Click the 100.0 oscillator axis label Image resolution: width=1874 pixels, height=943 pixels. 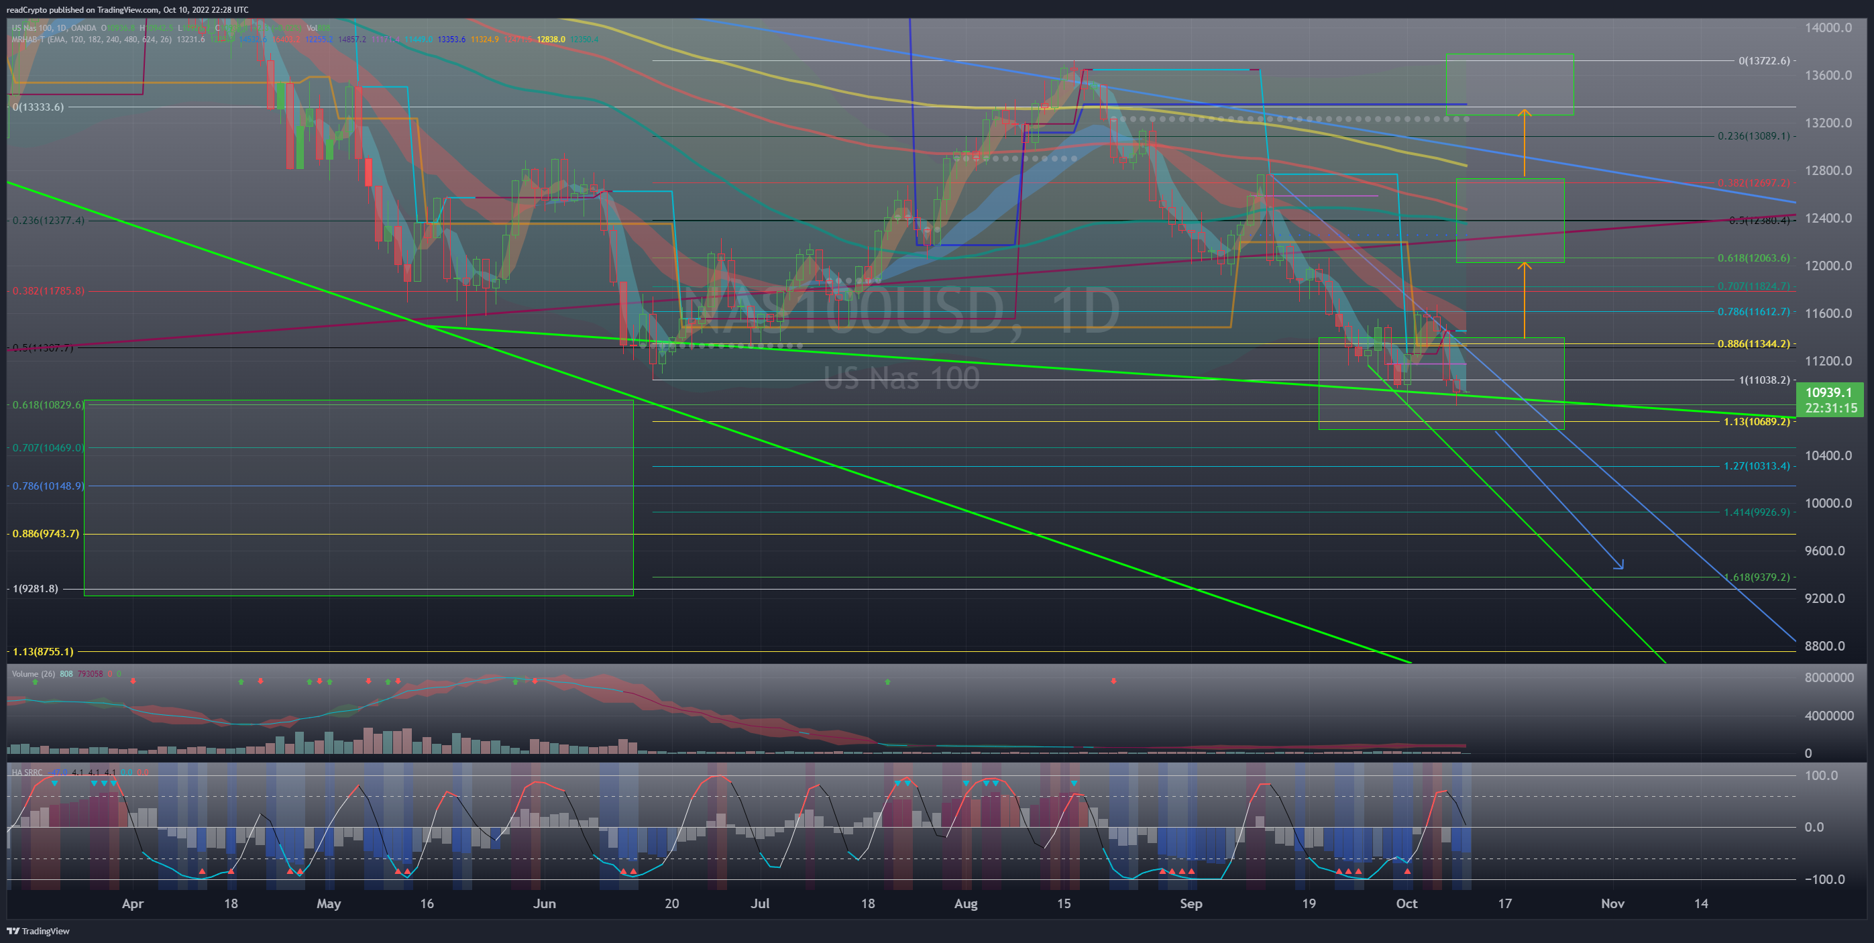point(1820,775)
